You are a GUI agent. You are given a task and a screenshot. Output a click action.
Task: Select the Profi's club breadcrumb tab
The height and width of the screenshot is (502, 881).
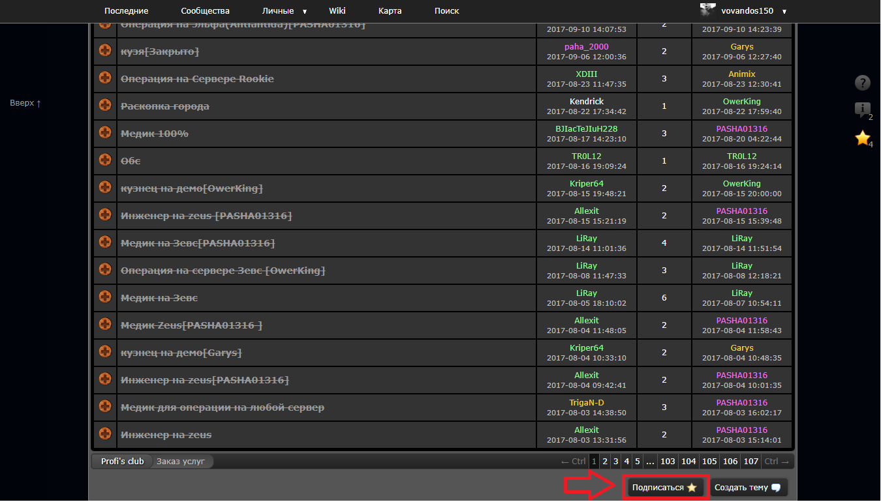(x=122, y=462)
